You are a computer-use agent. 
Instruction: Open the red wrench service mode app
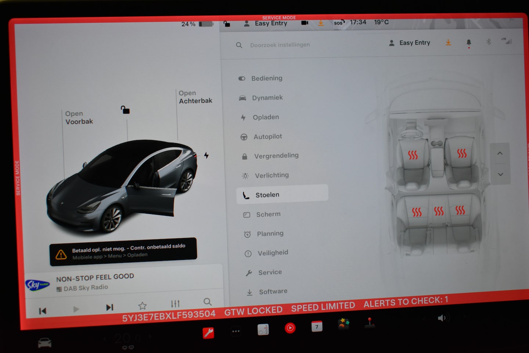[208, 333]
